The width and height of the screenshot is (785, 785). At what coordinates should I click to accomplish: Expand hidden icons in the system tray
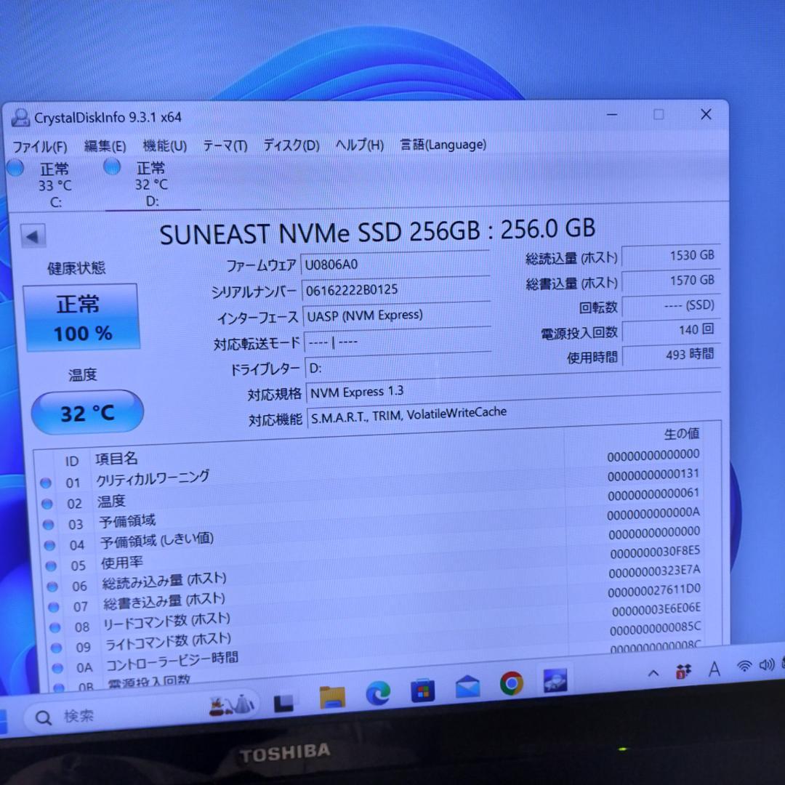click(x=652, y=673)
